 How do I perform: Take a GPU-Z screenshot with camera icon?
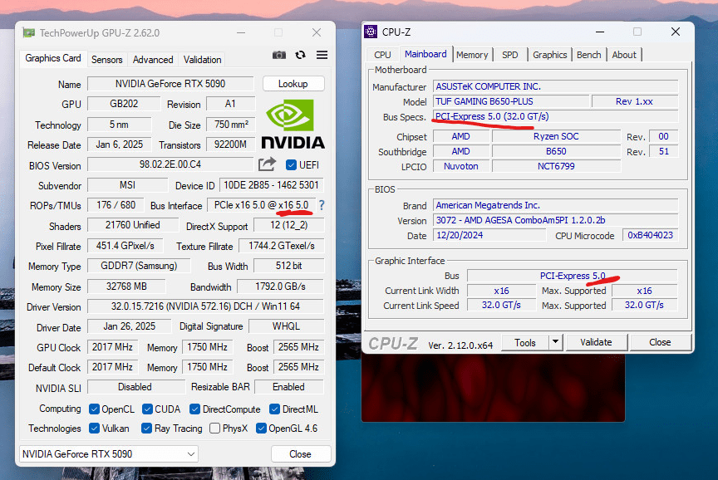click(x=279, y=55)
